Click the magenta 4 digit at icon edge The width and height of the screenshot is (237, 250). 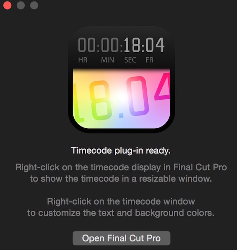click(x=163, y=86)
